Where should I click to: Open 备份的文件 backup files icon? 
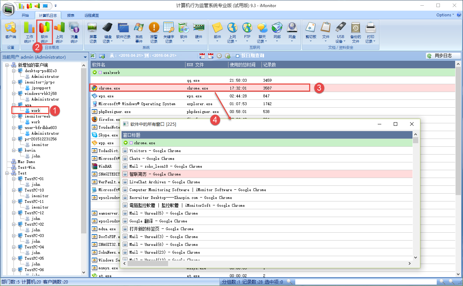(x=356, y=32)
